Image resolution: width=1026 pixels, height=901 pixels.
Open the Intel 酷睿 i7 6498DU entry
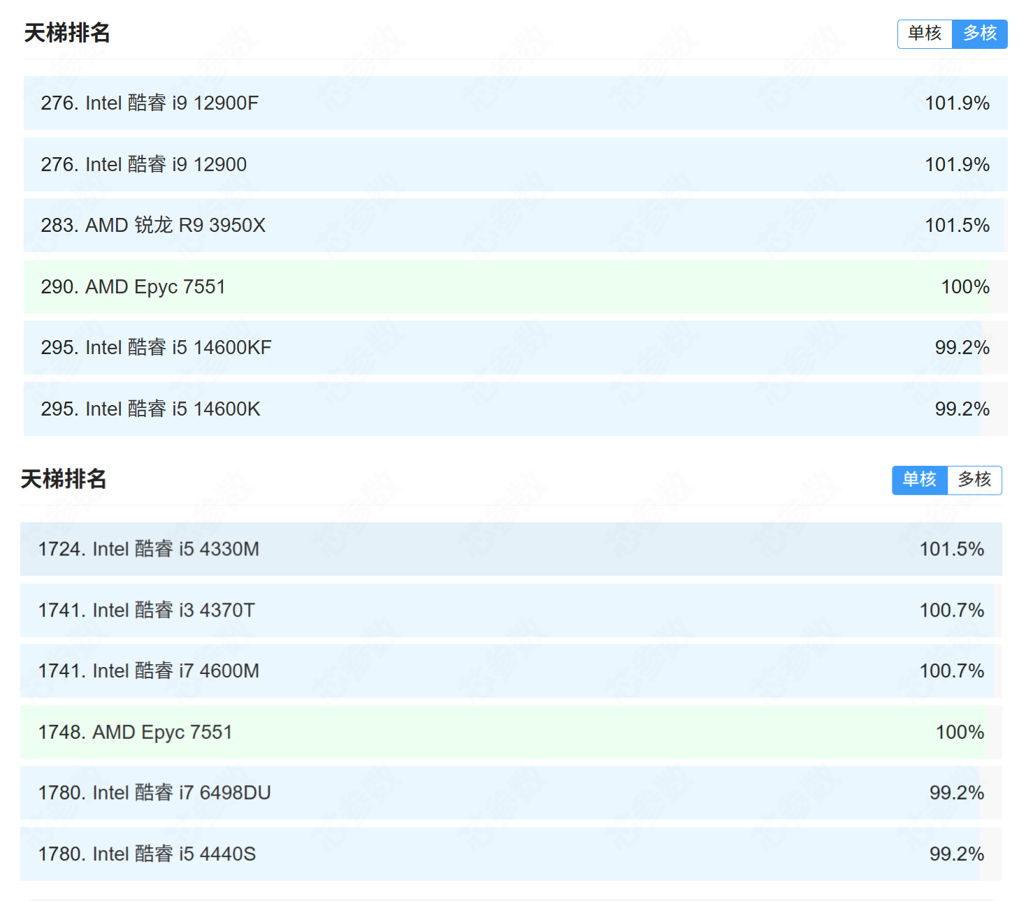(x=154, y=793)
